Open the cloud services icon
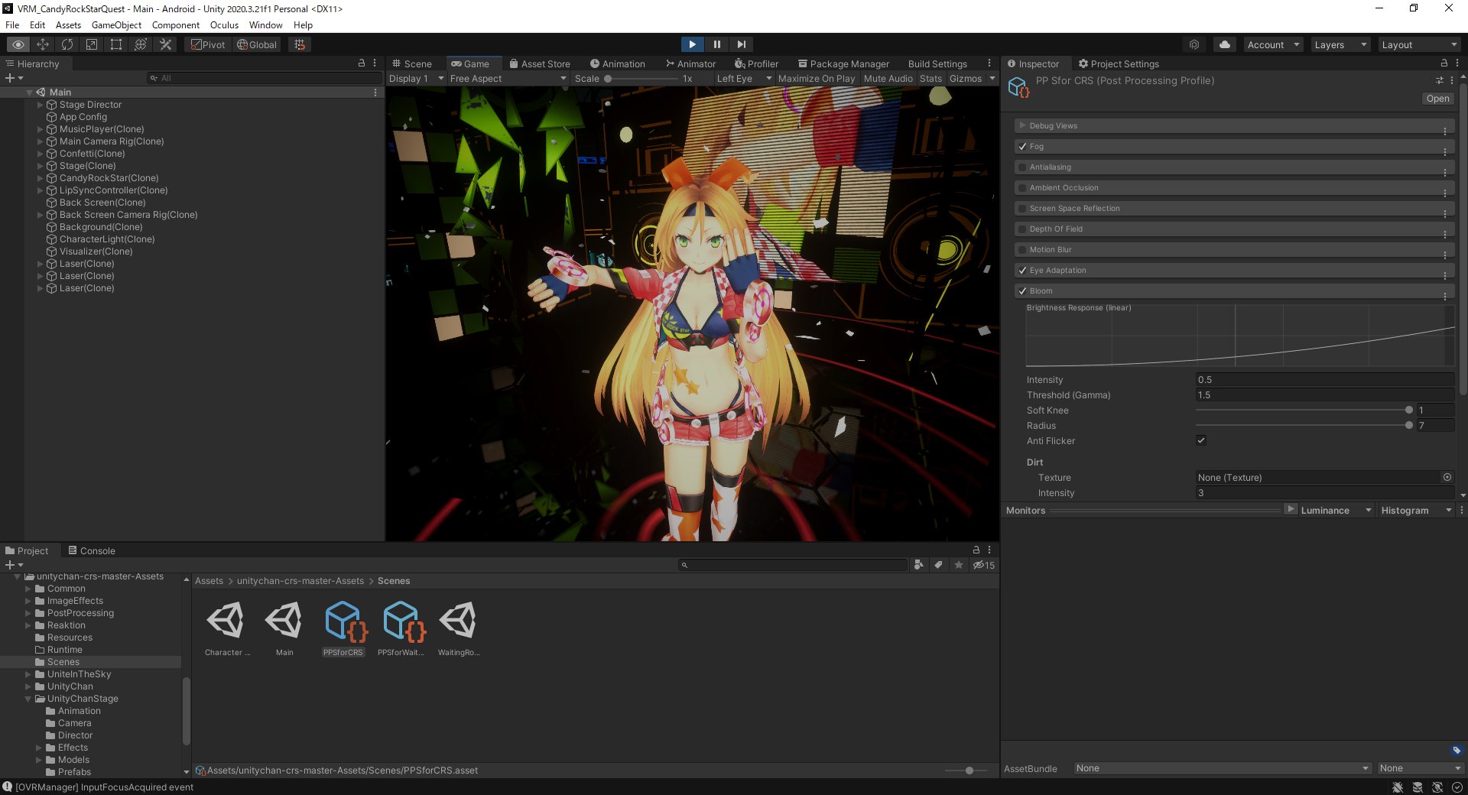Screen dimensions: 1468x795 tap(1224, 44)
